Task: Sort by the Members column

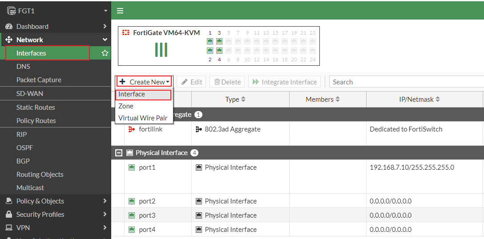Action: (323, 100)
